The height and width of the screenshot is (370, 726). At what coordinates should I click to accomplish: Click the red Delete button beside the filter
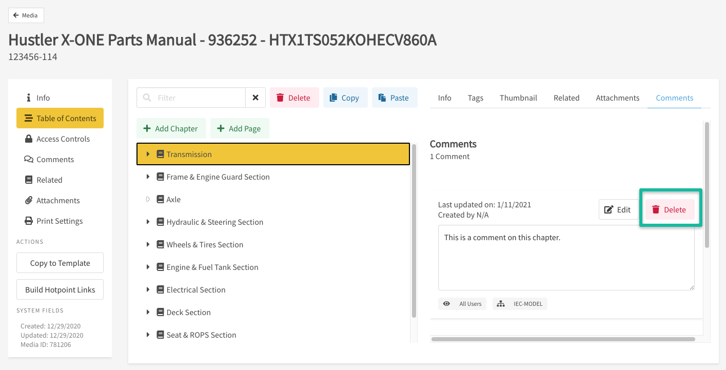(x=294, y=98)
